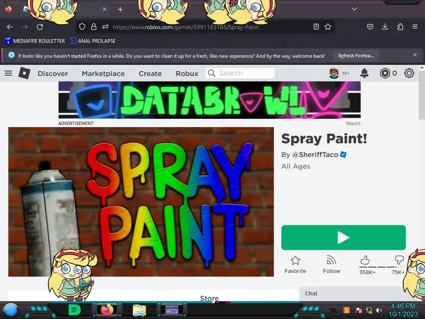Close the current browser tab
Screen dimensions: 425x319
[105, 9]
